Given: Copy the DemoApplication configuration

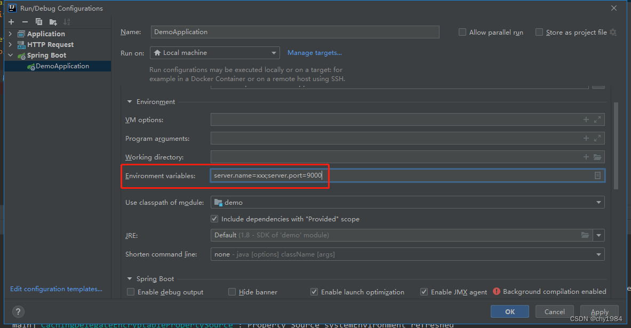Looking at the screenshot, I should point(38,21).
